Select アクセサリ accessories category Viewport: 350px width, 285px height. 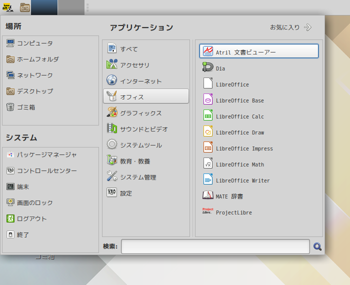click(146, 64)
